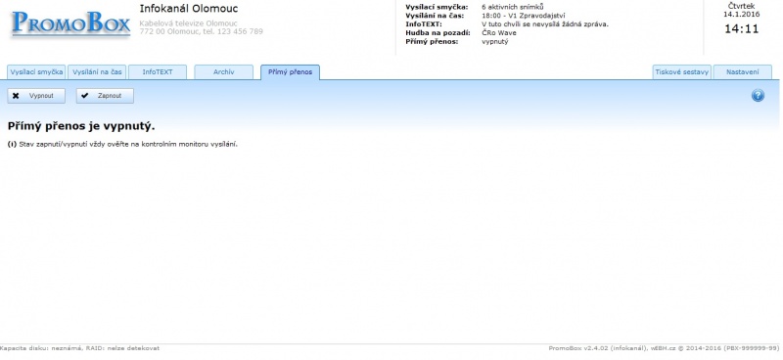Click the Kapacita disku status bar text
This screenshot has width=783, height=360.
(x=80, y=348)
